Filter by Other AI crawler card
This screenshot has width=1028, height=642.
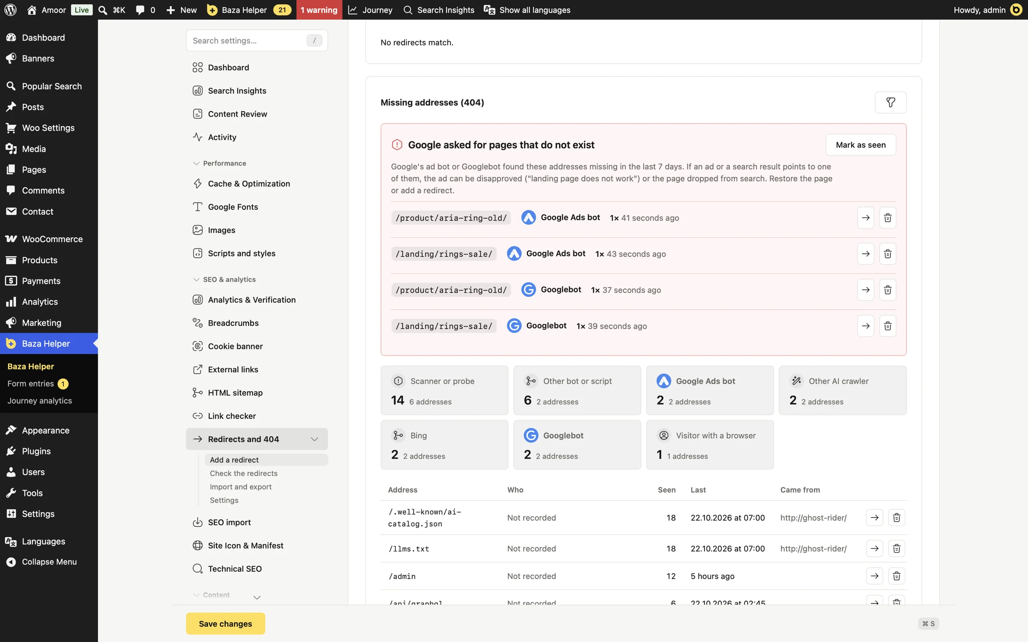pos(843,390)
